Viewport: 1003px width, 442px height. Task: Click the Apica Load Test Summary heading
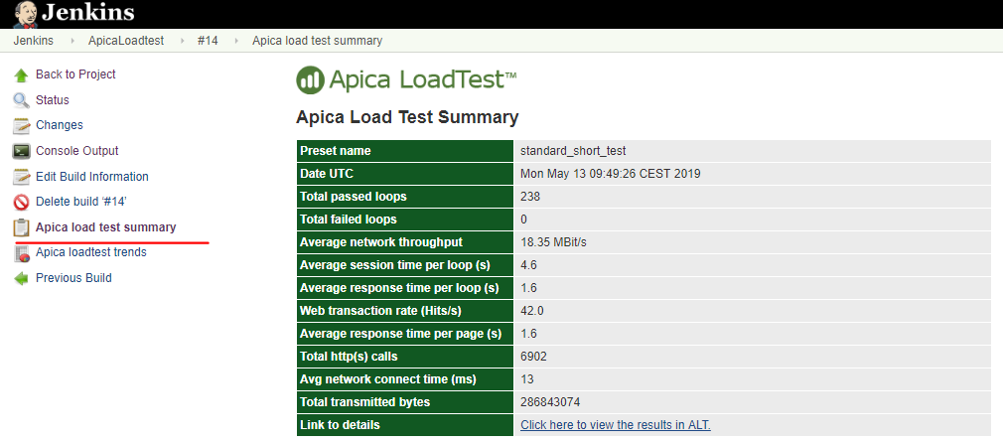click(x=407, y=117)
